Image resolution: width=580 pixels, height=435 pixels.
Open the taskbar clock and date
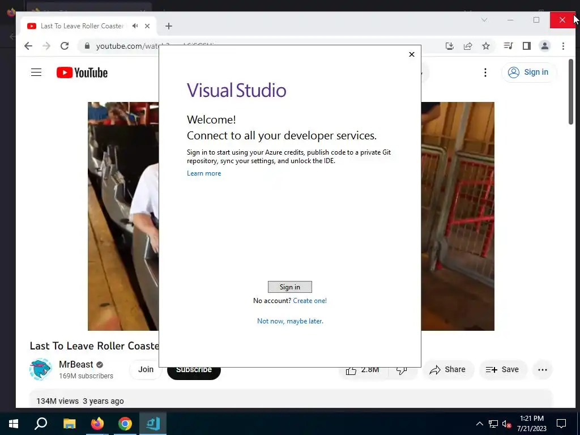pyautogui.click(x=531, y=424)
